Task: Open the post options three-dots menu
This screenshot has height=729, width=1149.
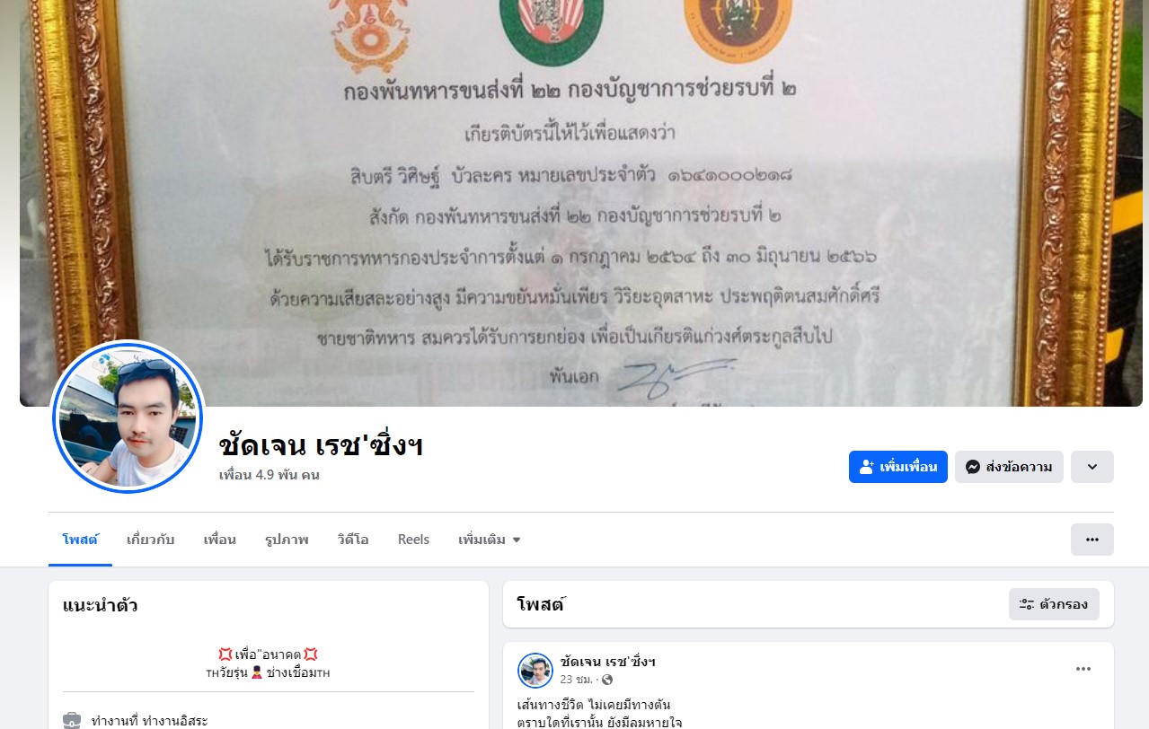Action: 1083,669
